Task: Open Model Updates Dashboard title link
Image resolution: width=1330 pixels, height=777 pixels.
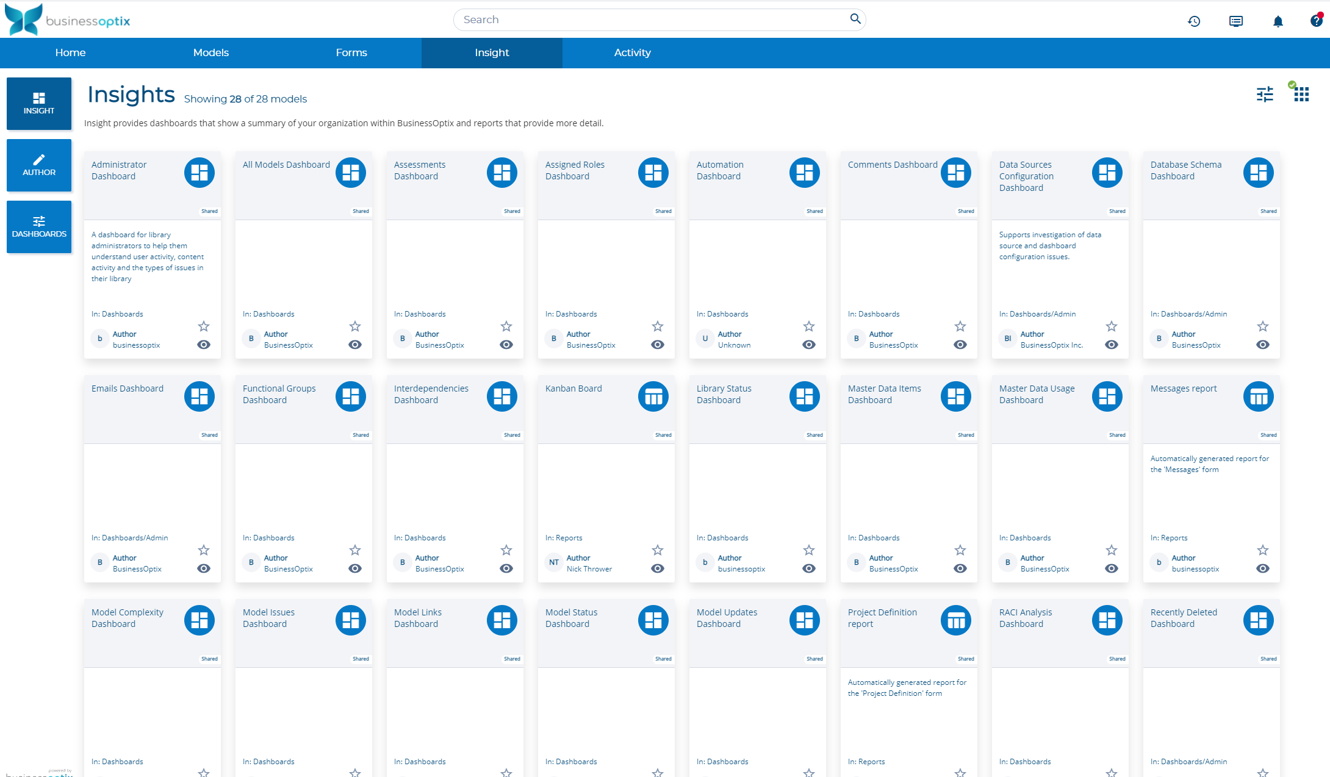Action: pos(727,618)
